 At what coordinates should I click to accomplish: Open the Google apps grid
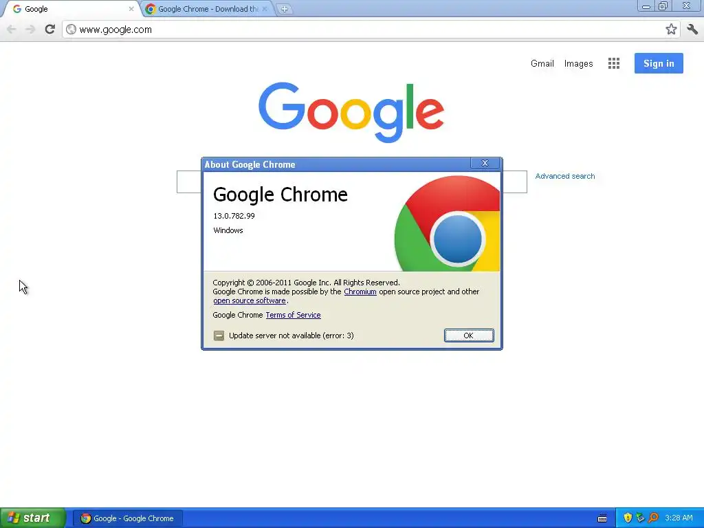click(x=614, y=63)
